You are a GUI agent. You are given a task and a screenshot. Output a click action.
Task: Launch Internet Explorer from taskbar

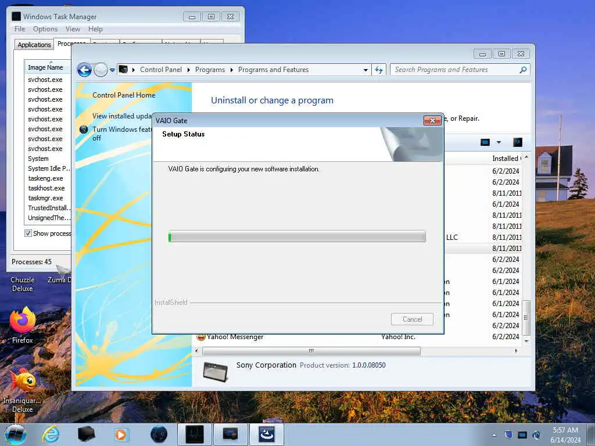pos(51,434)
